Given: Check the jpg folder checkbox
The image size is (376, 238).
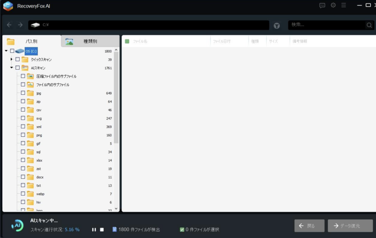Looking at the screenshot, I should coord(23,93).
